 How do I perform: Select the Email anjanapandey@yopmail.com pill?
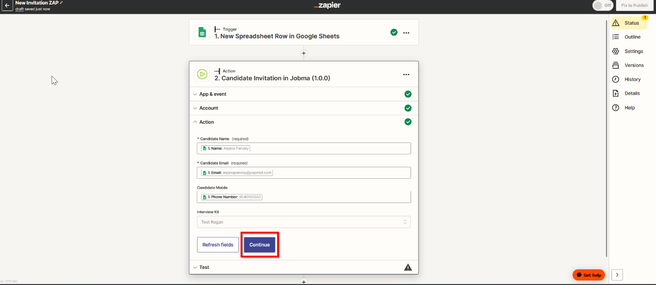[x=237, y=173]
